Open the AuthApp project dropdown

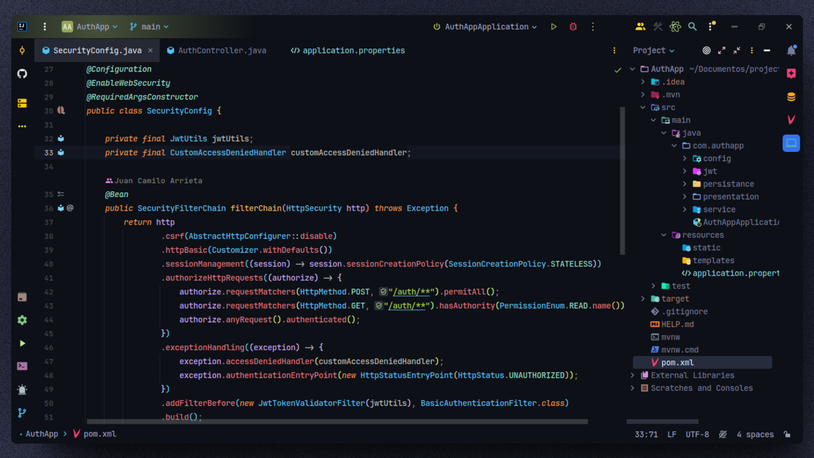pyautogui.click(x=90, y=27)
